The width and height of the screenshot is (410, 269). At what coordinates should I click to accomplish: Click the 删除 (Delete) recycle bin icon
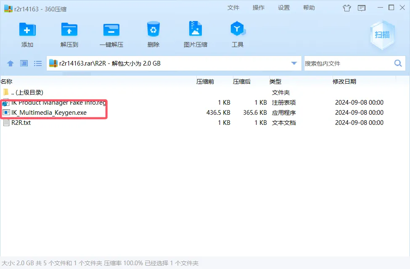153,30
